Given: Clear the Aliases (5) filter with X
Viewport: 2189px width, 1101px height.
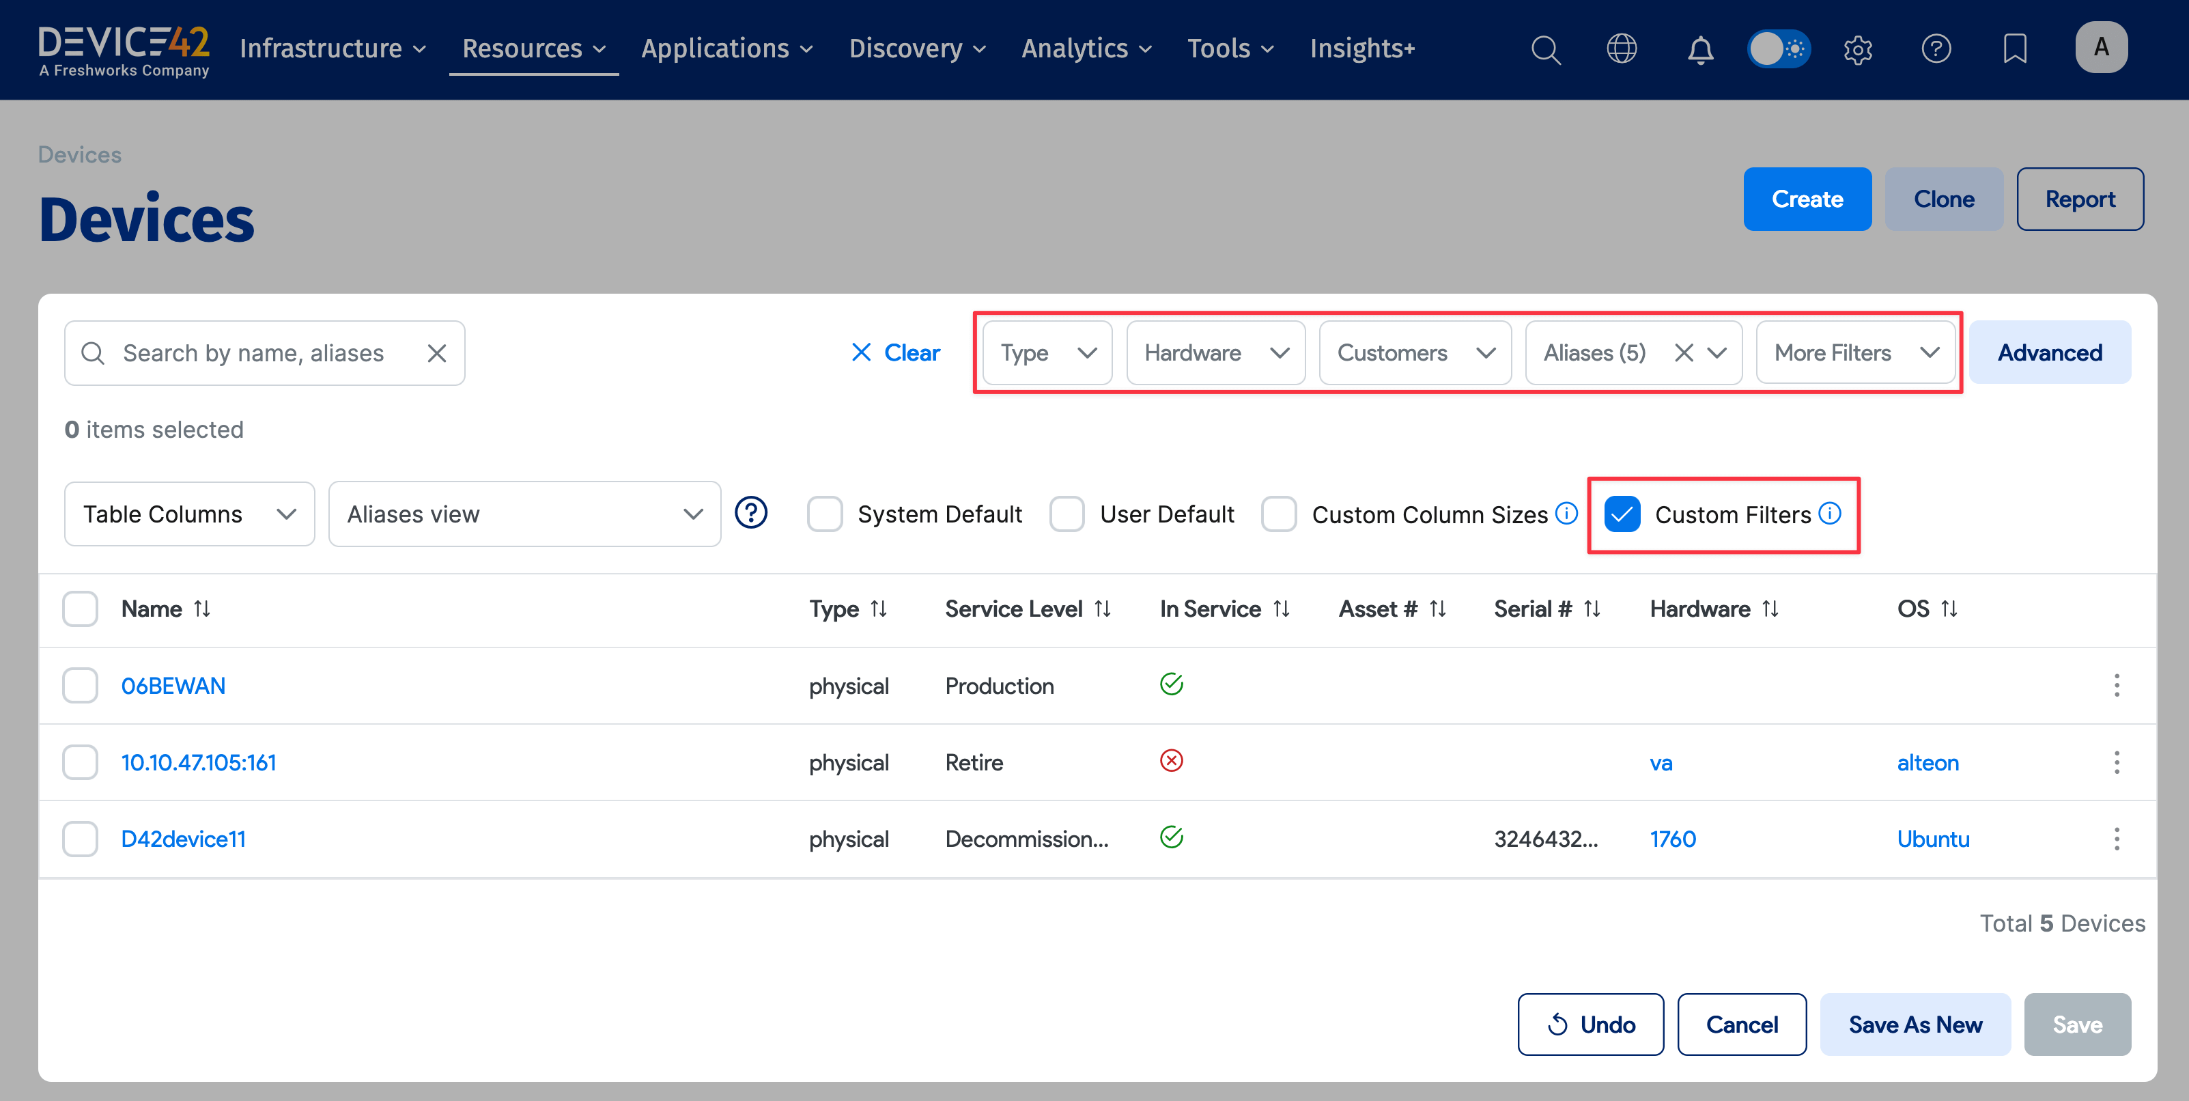Looking at the screenshot, I should 1683,353.
